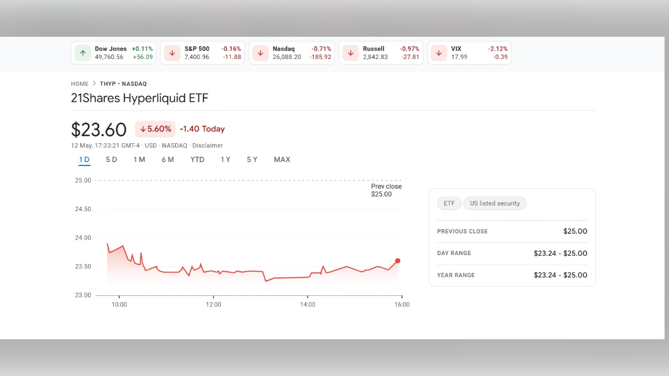Go to HOME breadcrumb link
Screen dimensions: 669x376
click(80, 84)
